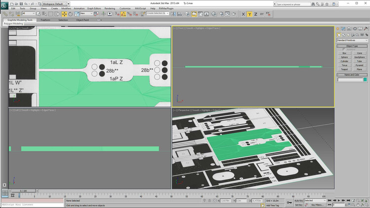The image size is (370, 208).
Task: Open the Utilities hammer panel
Action: click(x=366, y=28)
